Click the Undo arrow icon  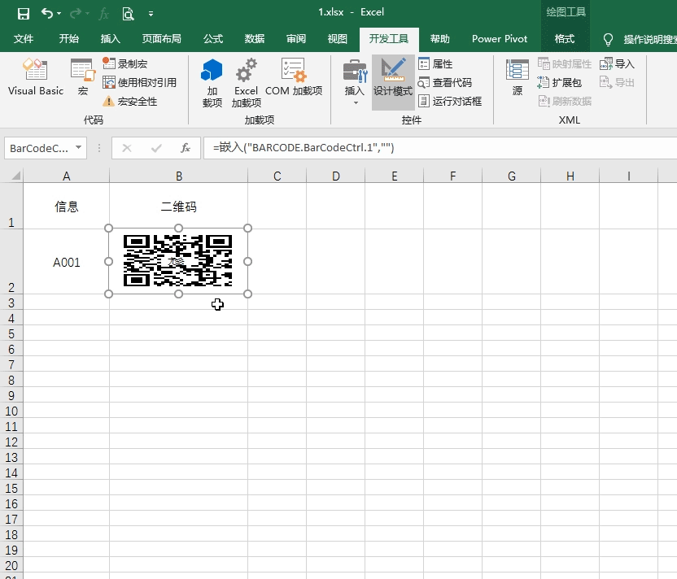point(46,13)
